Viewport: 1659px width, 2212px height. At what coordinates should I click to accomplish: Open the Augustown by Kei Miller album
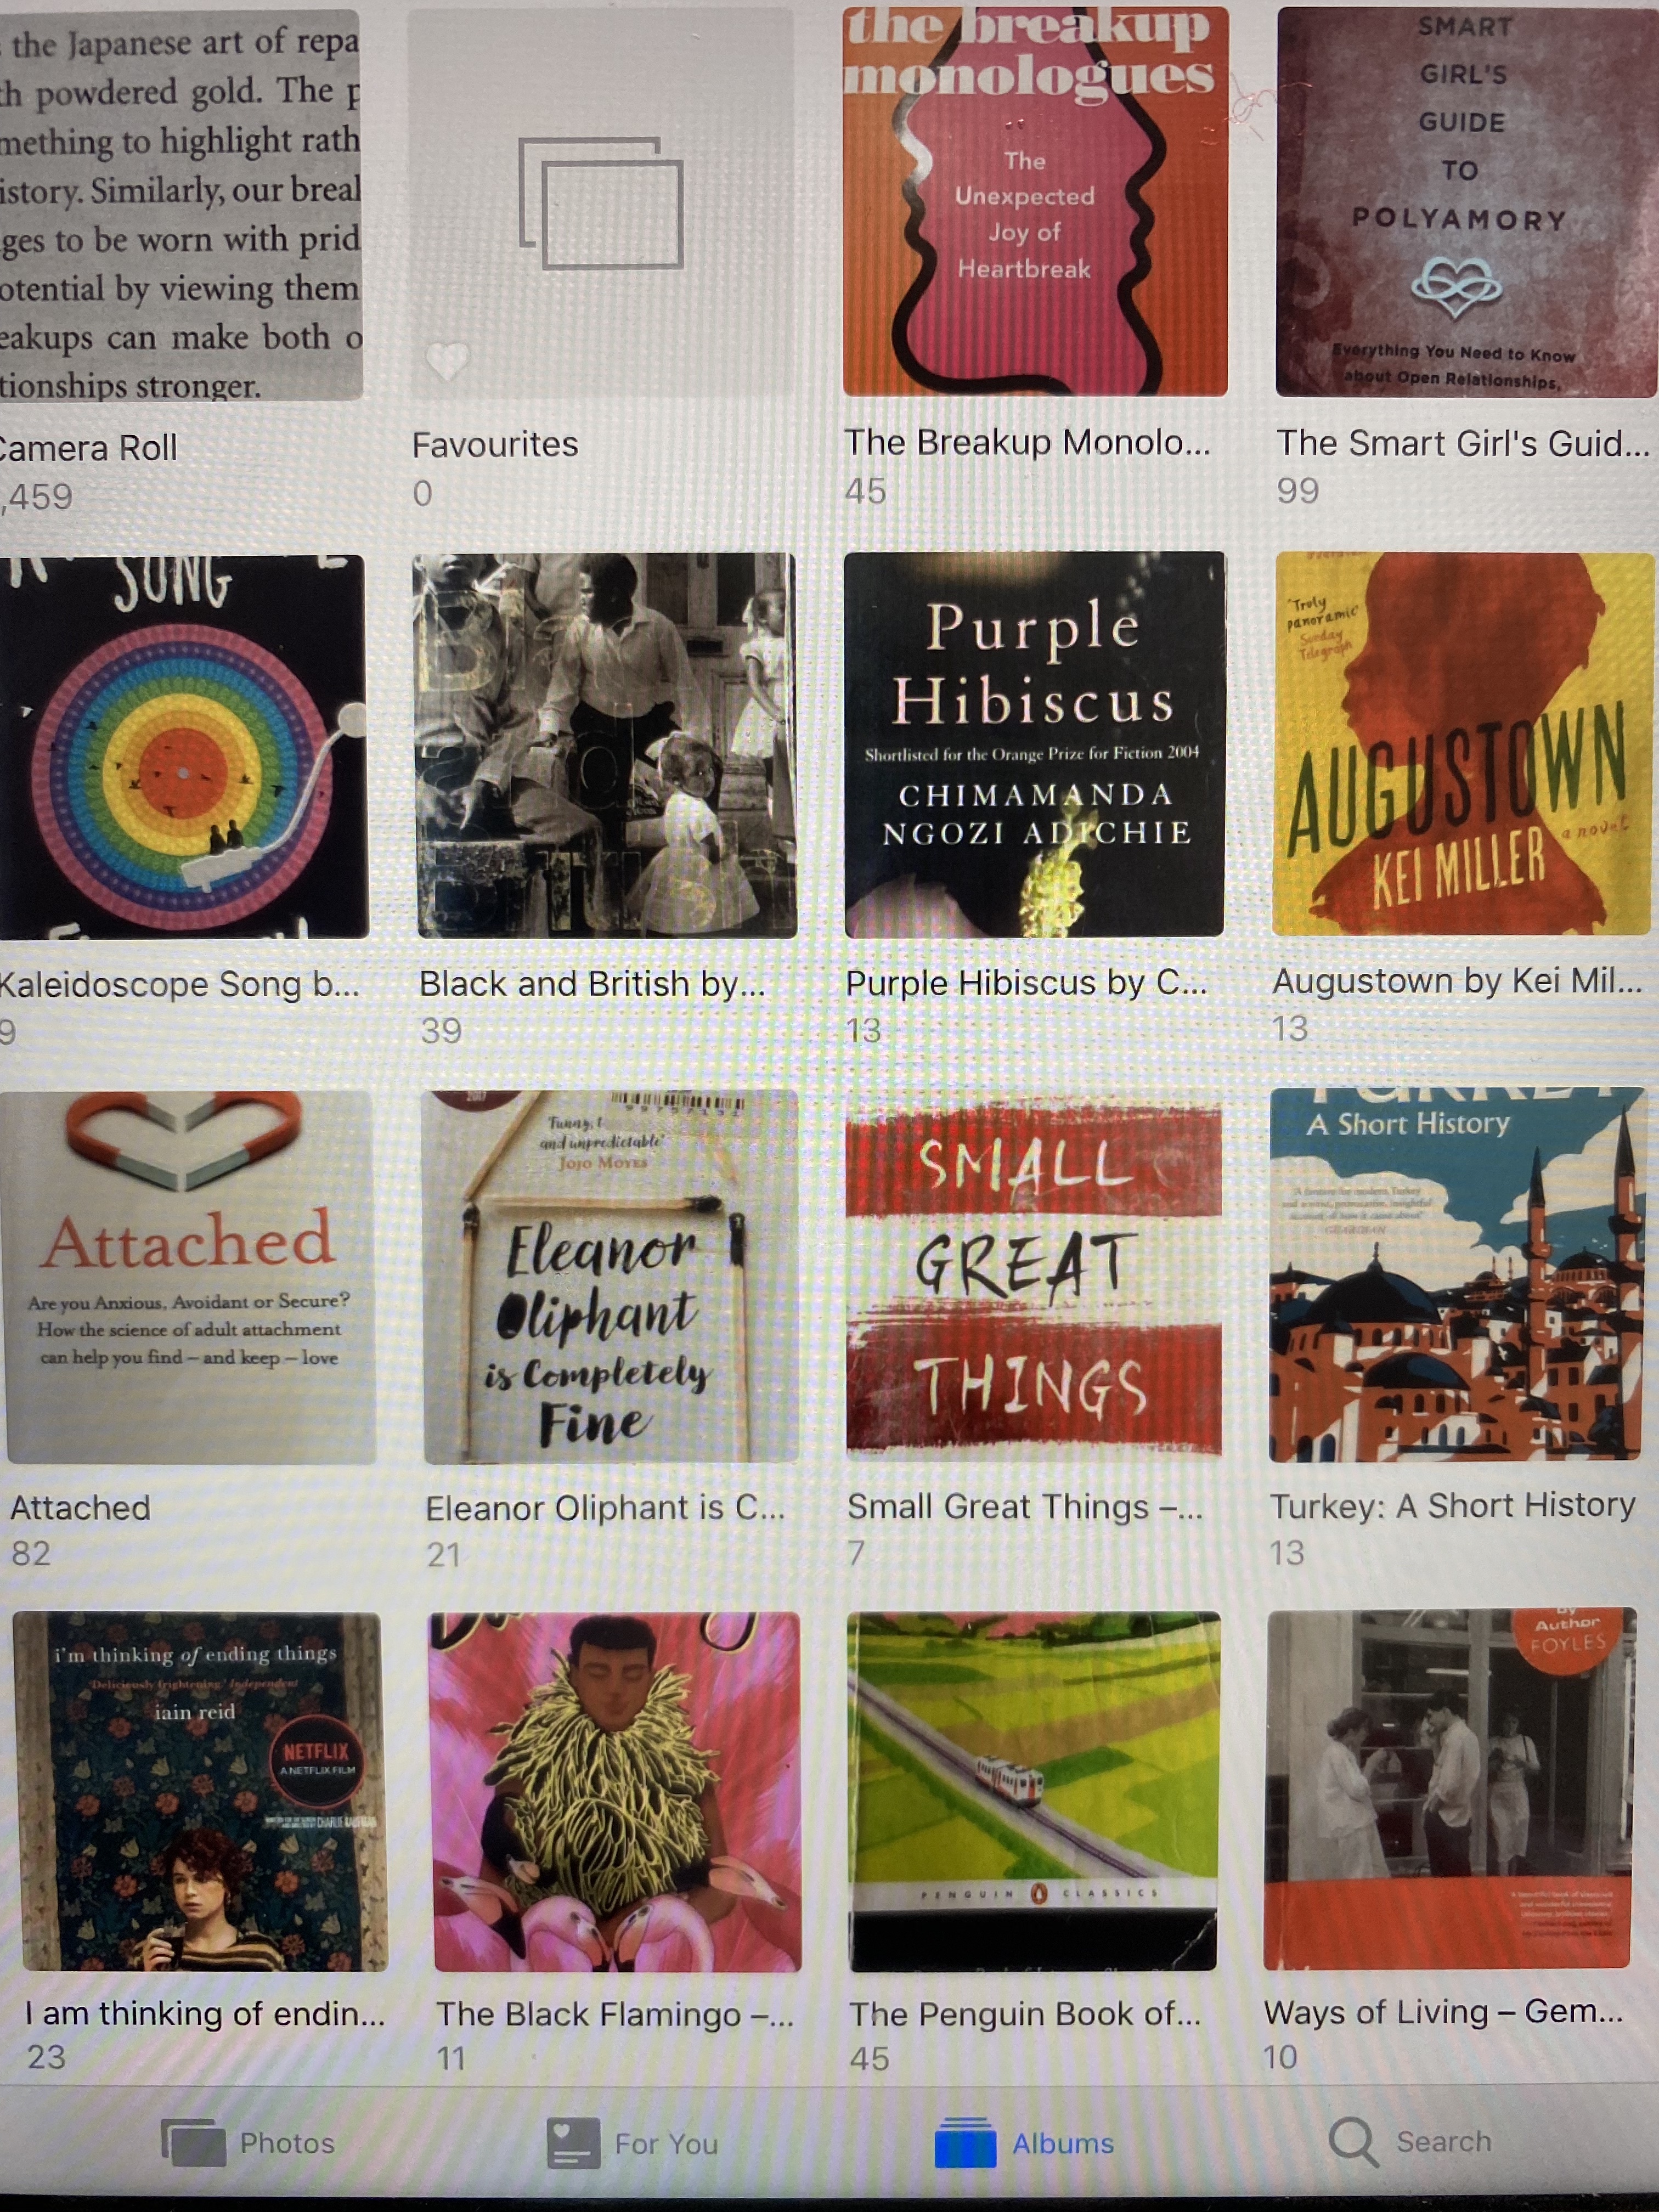coord(1462,743)
